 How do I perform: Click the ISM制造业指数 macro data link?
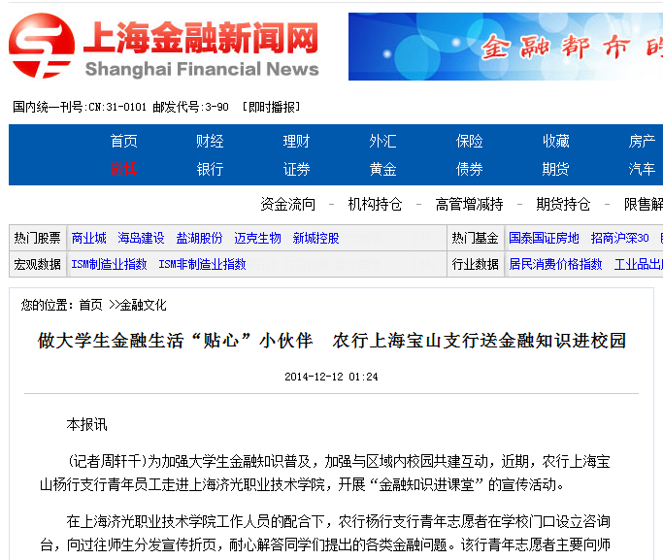[109, 264]
